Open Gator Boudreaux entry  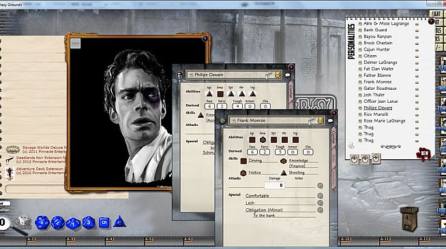(380, 88)
